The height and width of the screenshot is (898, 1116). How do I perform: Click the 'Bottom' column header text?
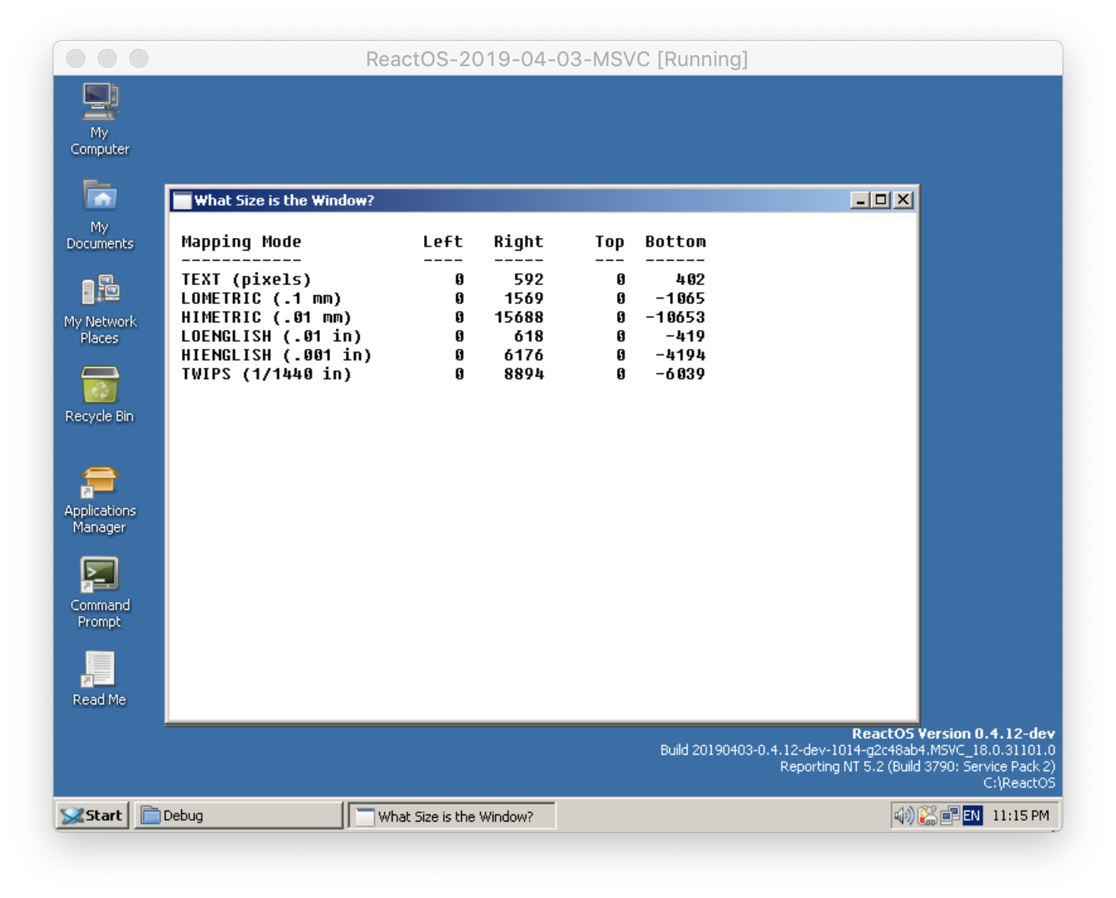coord(675,242)
